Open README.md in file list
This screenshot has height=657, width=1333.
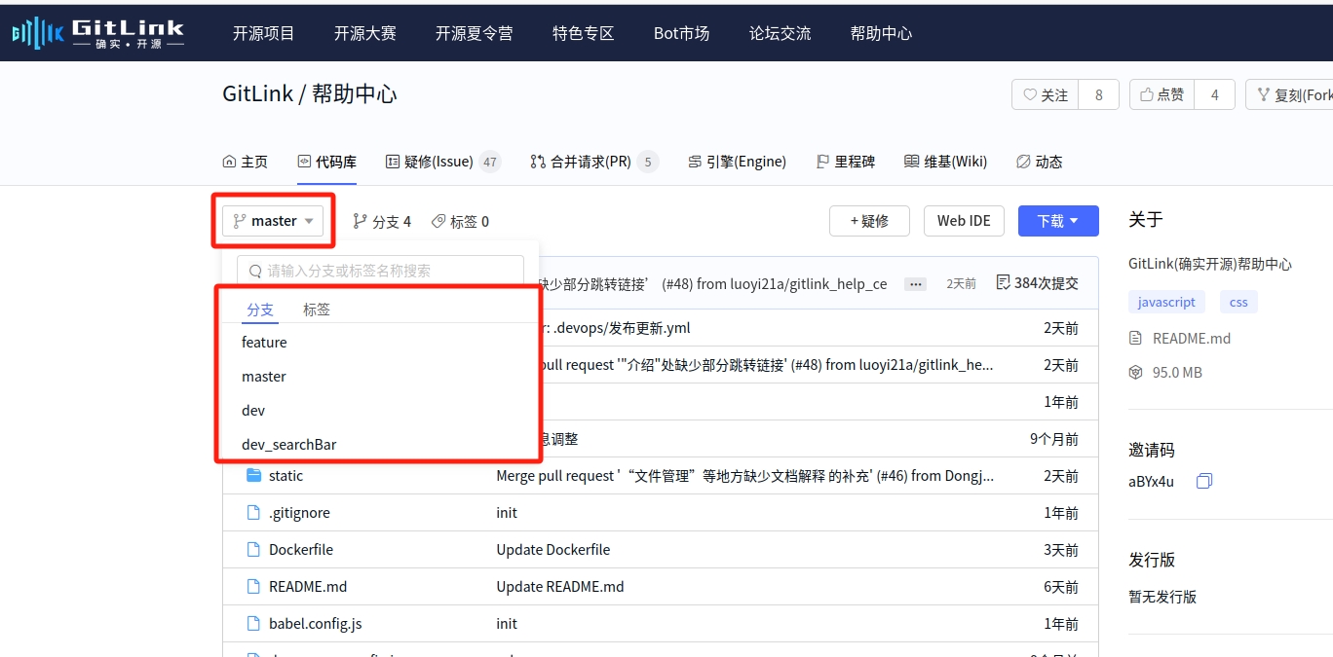point(308,587)
